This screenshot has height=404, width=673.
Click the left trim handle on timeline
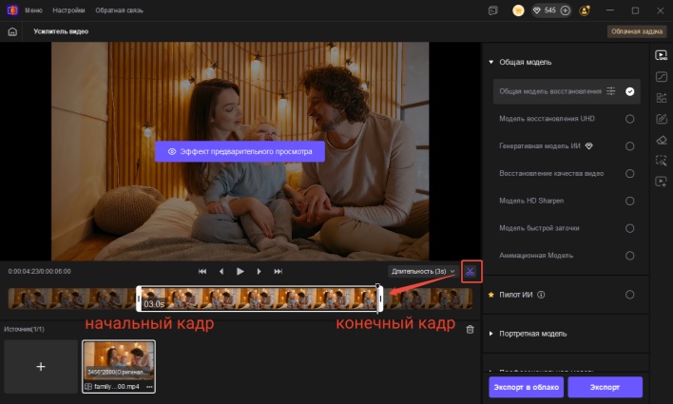(139, 298)
